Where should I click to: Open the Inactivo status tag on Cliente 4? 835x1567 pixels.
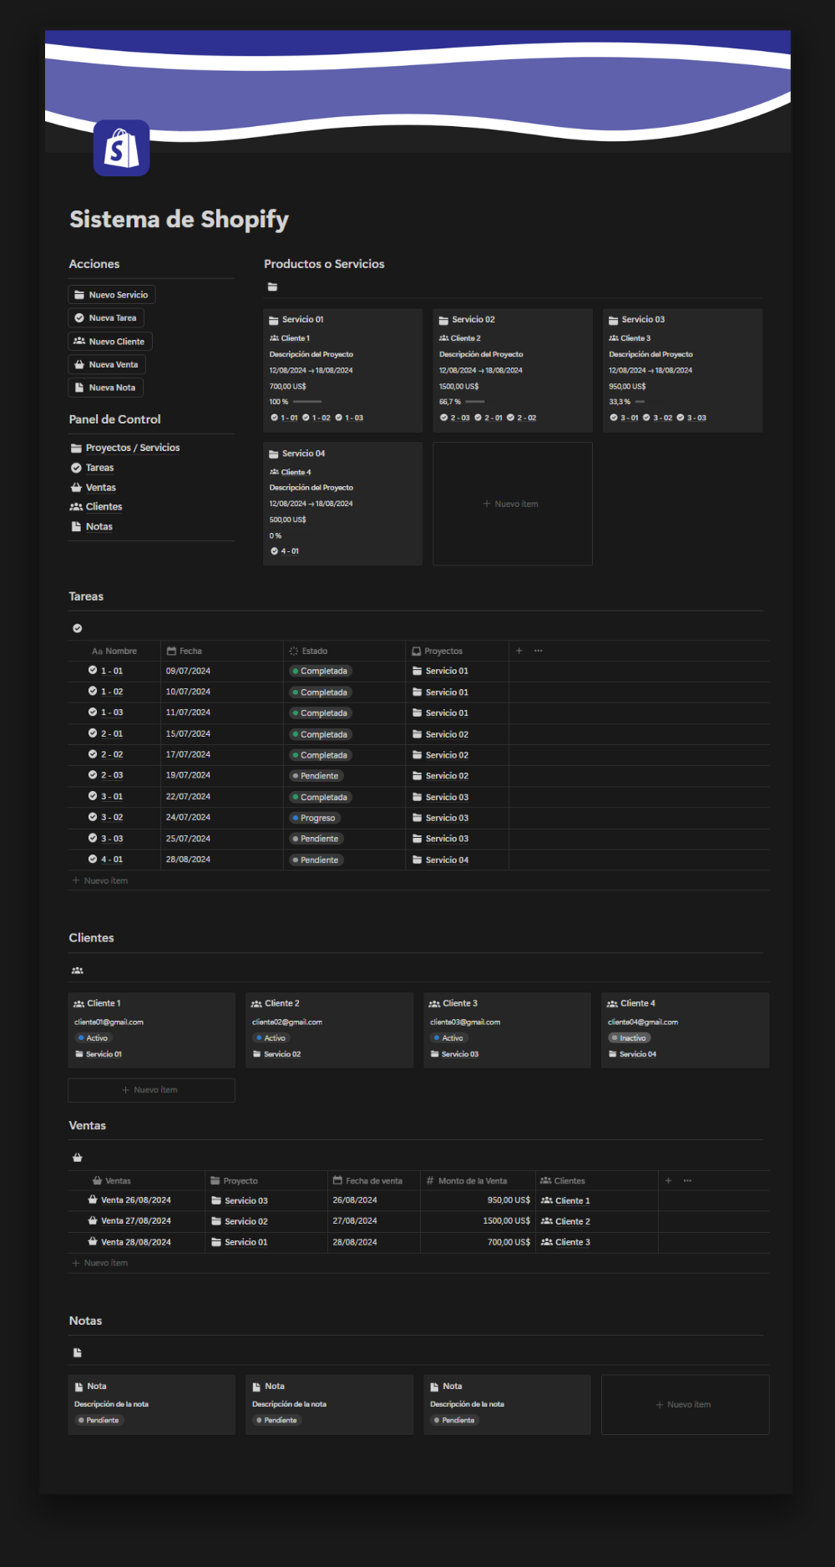pos(630,1038)
